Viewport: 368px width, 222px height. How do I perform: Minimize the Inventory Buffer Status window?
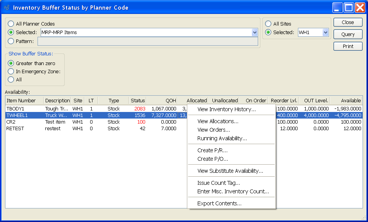(337, 7)
